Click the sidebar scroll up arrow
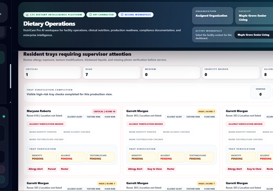The image size is (273, 191). (x=11, y=28)
